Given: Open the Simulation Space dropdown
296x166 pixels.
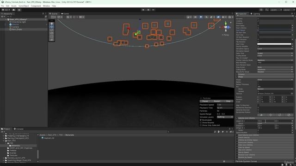Looking at the screenshot, I should coord(275,49).
